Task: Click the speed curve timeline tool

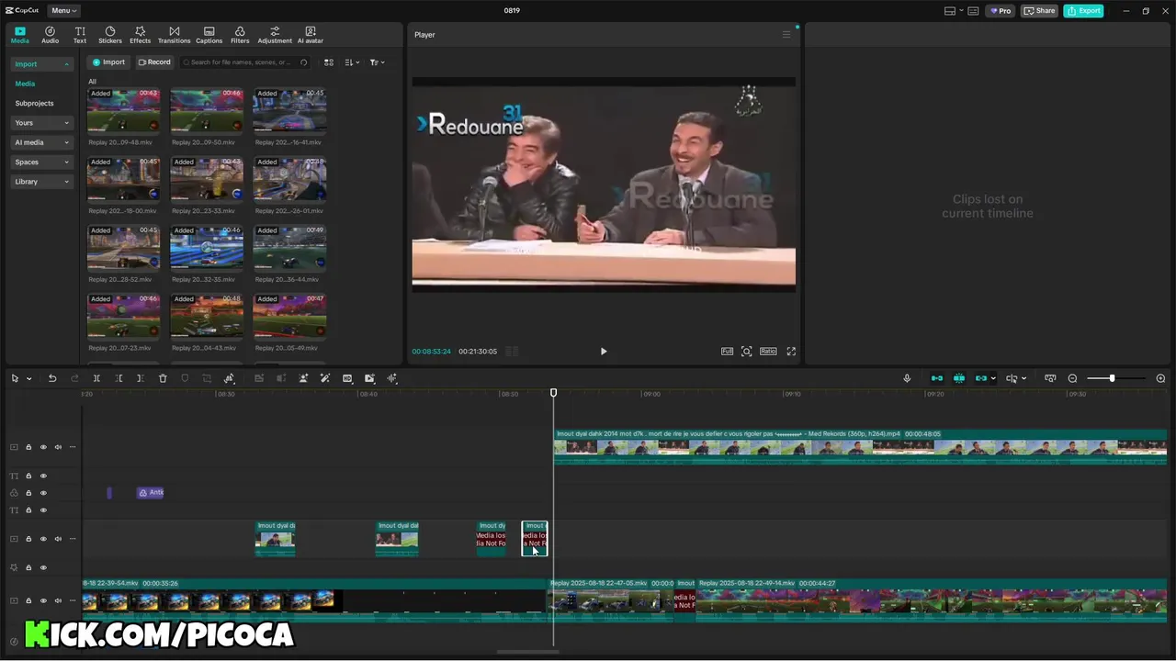Action: tap(229, 378)
